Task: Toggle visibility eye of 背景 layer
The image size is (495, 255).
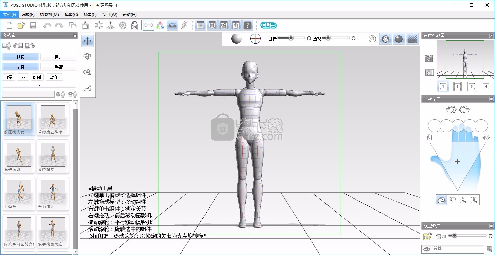Action: click(x=427, y=249)
